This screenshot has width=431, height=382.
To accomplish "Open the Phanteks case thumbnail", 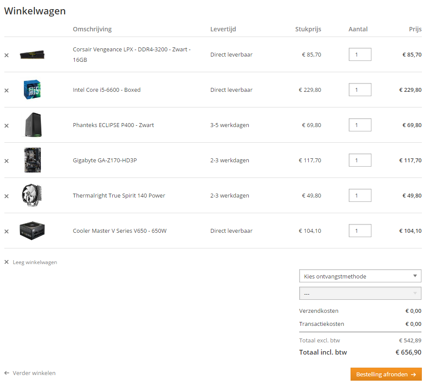I will click(x=33, y=124).
